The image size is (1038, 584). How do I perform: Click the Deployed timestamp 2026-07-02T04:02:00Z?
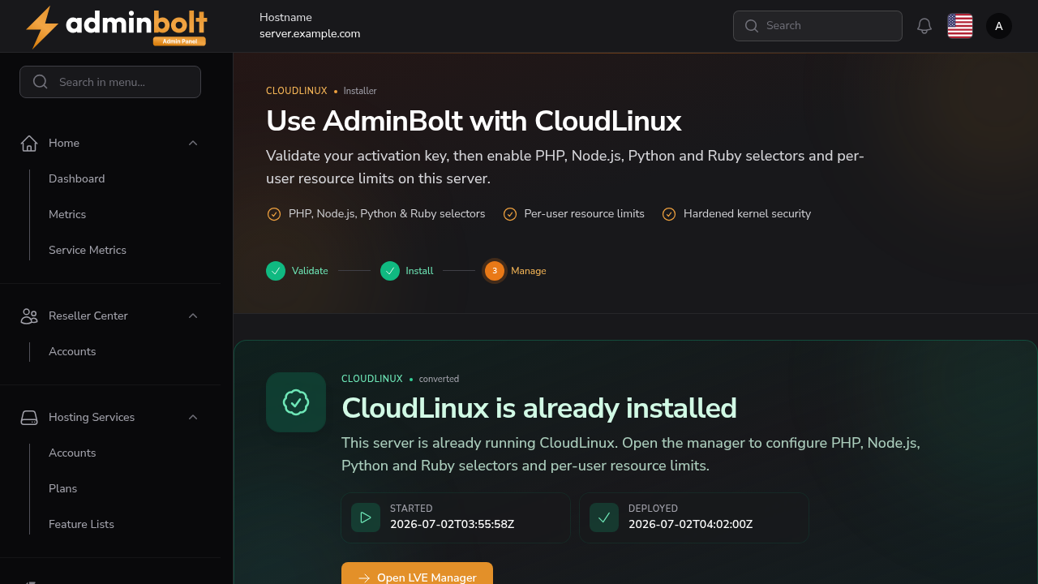tap(690, 524)
